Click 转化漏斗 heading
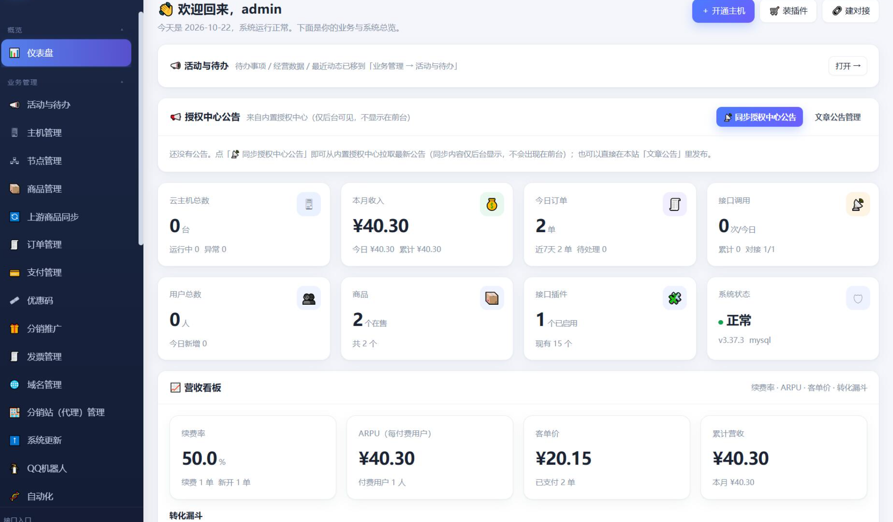 (x=186, y=516)
